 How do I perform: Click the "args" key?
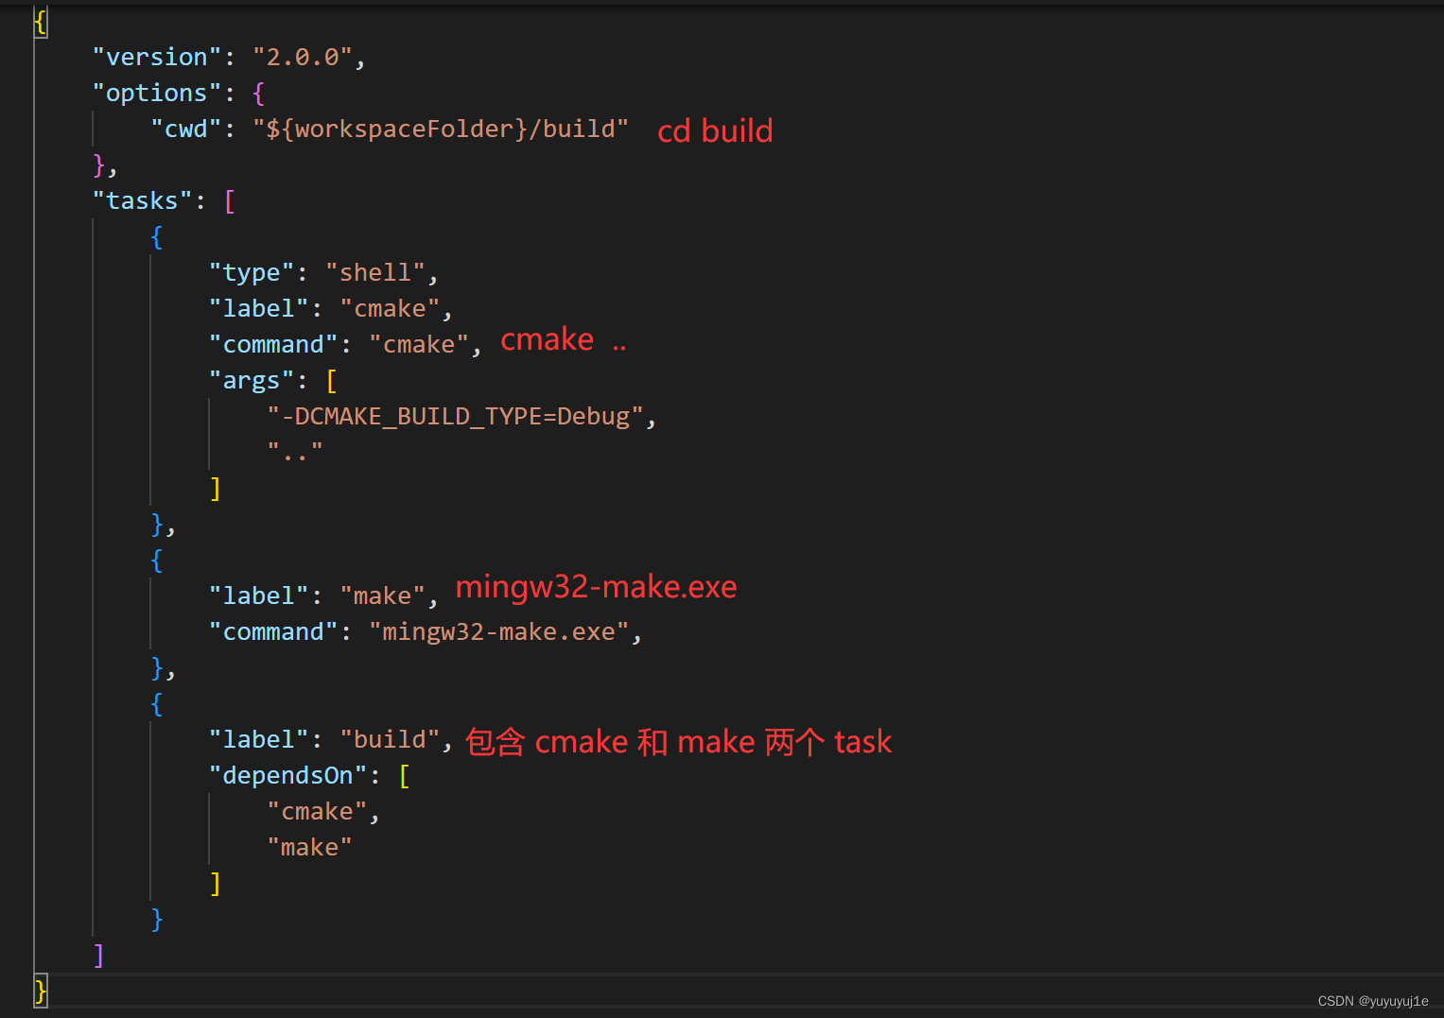point(252,380)
